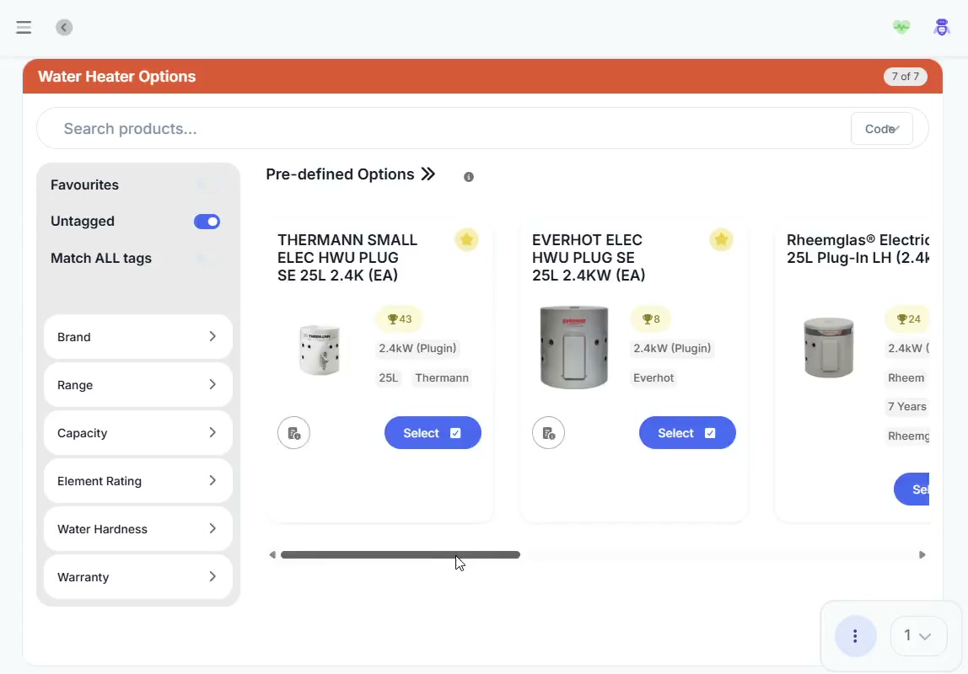Image resolution: width=968 pixels, height=674 pixels.
Task: Click the Everhot heater product image
Action: click(x=573, y=347)
